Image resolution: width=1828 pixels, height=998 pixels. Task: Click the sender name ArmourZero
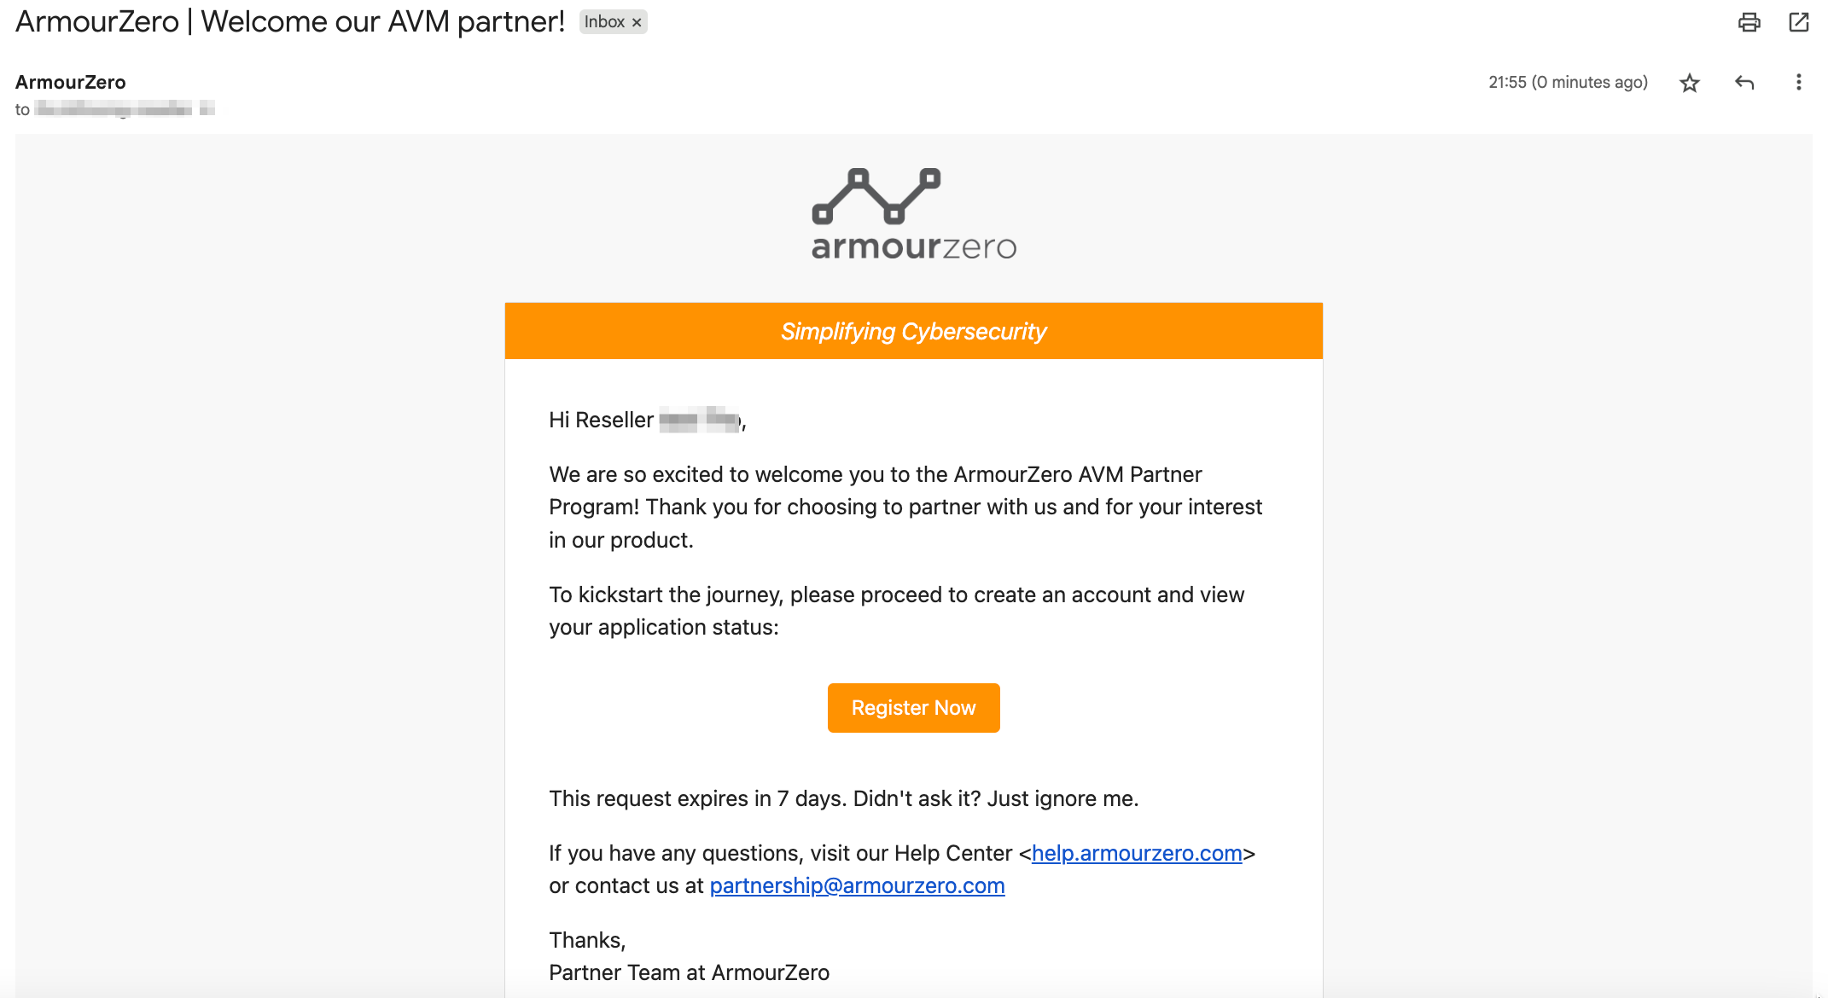click(71, 82)
